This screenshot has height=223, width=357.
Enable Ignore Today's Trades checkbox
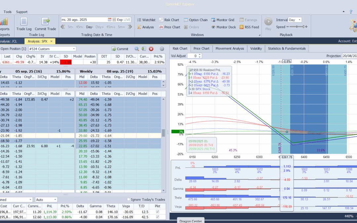click(129, 200)
